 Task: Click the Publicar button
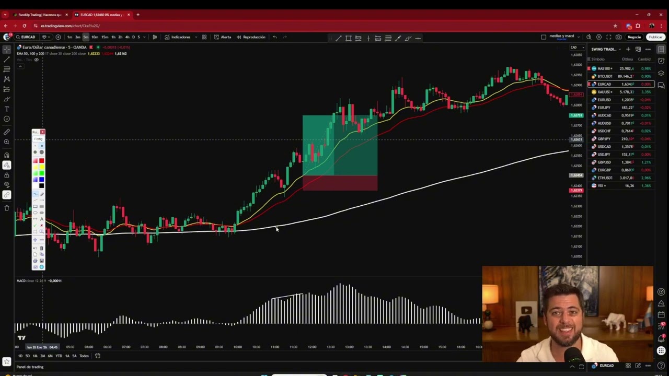[x=655, y=37]
